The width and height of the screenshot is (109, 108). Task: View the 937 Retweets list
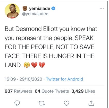tap(19, 91)
